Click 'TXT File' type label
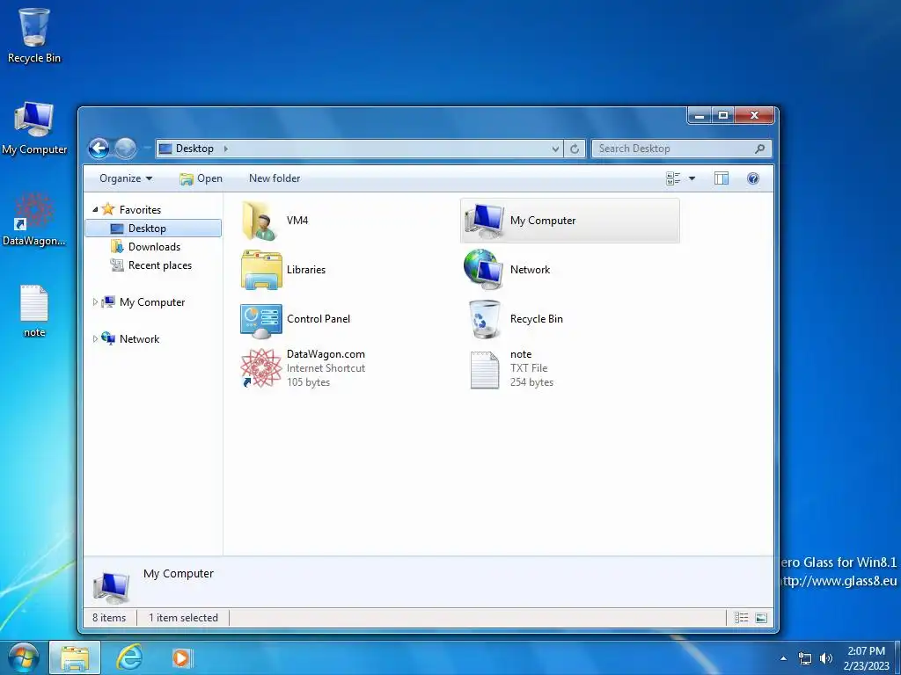Viewport: 901px width, 675px height. pos(529,368)
